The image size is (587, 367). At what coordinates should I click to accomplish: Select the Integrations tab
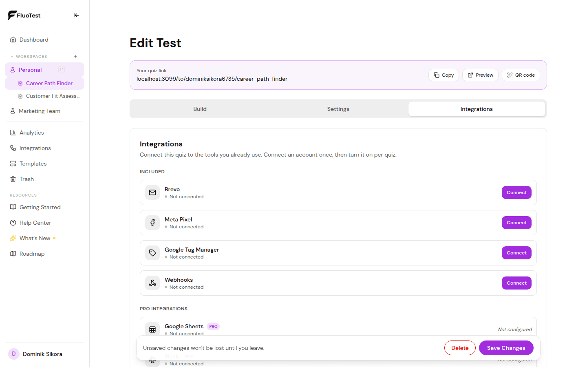pos(477,109)
